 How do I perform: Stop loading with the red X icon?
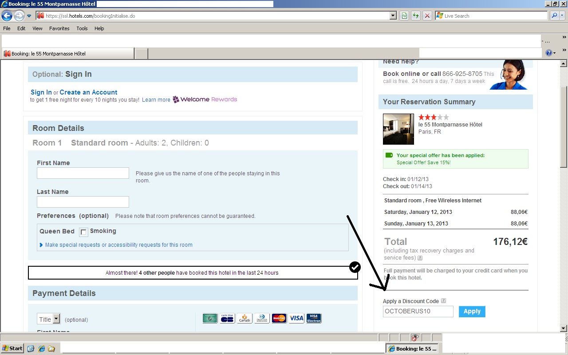(427, 16)
